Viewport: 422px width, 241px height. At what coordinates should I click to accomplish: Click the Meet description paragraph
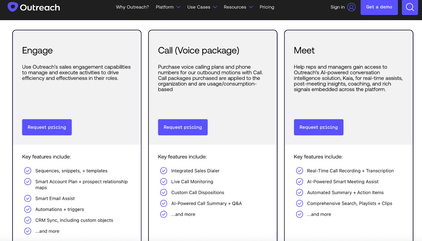(x=348, y=78)
